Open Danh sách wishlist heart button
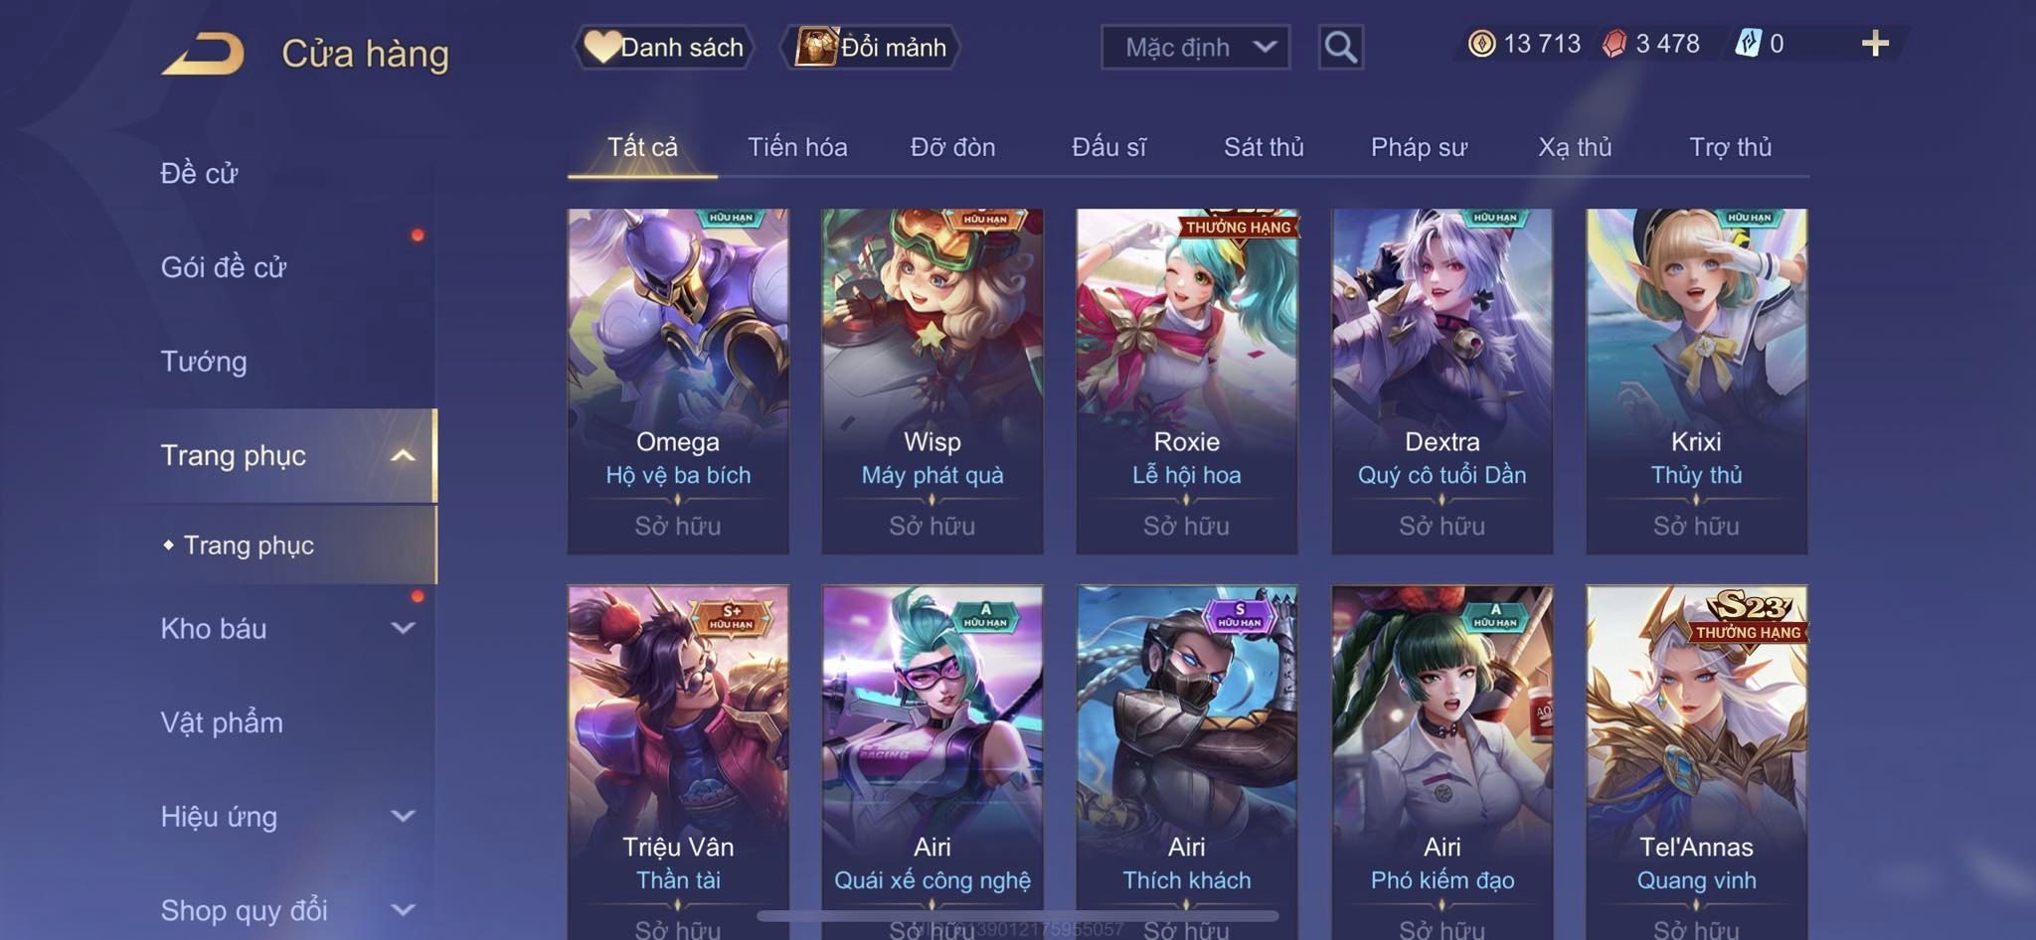Viewport: 2036px width, 940px height. point(664,47)
